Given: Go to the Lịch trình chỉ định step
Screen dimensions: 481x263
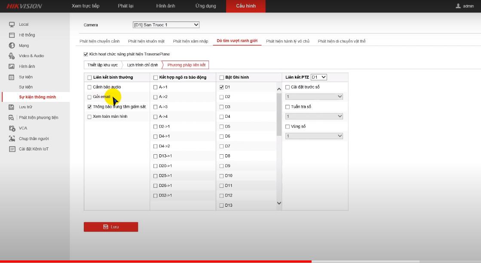Looking at the screenshot, I should pos(142,65).
